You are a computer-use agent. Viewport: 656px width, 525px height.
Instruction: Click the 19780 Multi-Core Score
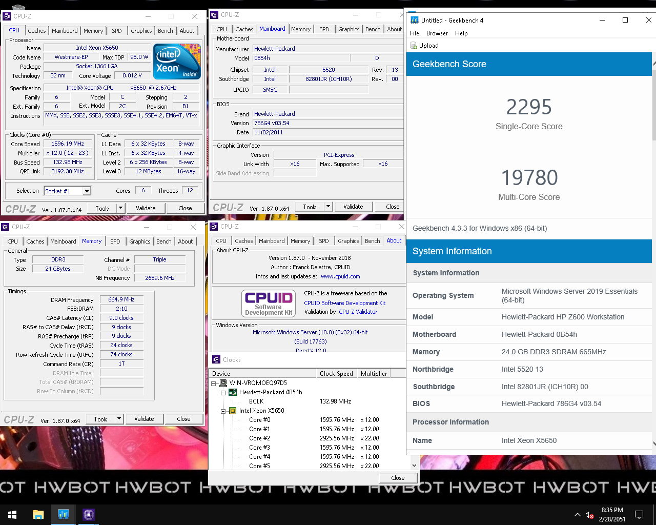click(529, 178)
